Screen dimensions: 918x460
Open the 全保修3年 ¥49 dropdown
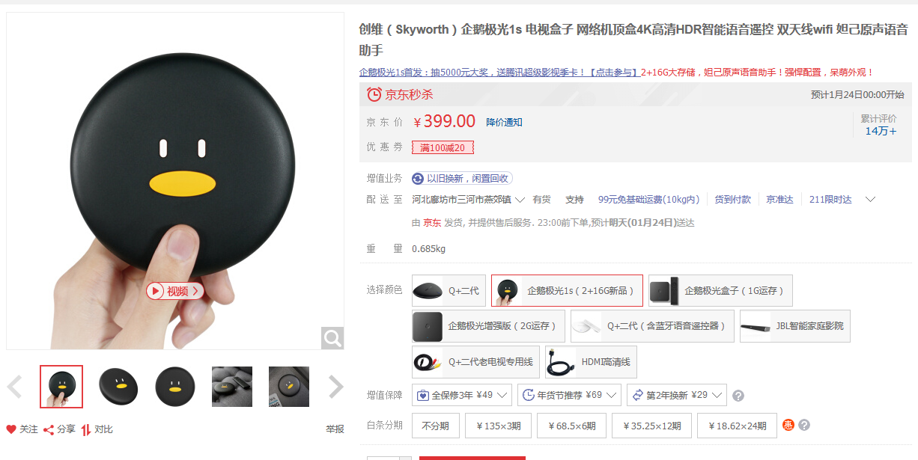pyautogui.click(x=462, y=394)
